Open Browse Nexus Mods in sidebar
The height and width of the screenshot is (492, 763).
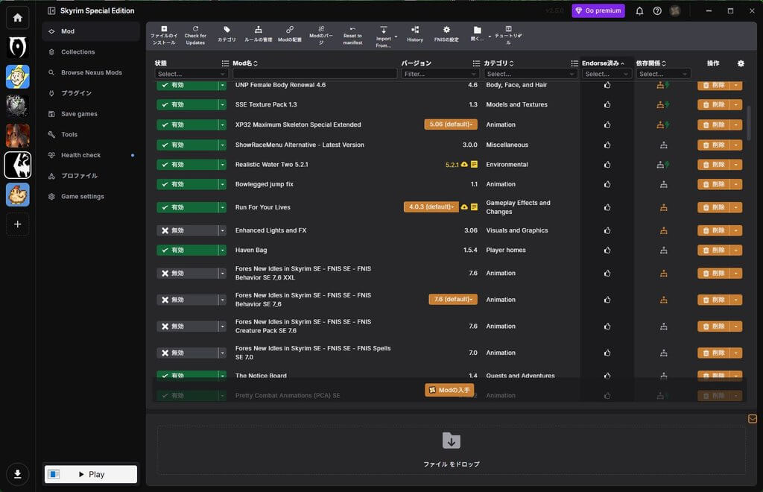point(90,72)
